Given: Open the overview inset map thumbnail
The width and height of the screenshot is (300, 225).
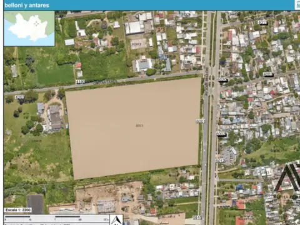Looking at the screenshot, I should 29,28.
